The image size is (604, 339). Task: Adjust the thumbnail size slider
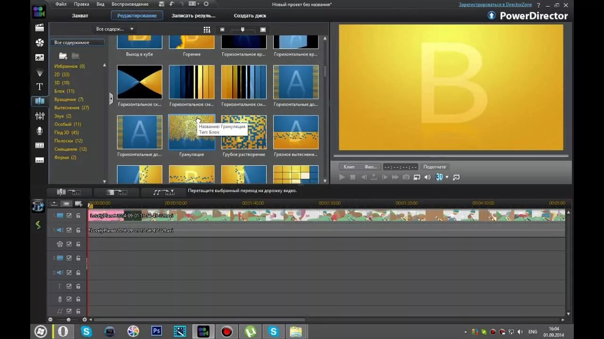pos(243,30)
